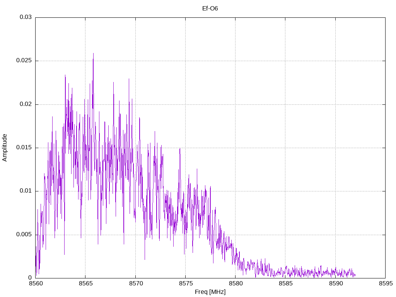Click the y-axis tick label 0
396x297 pixels.
(30, 278)
